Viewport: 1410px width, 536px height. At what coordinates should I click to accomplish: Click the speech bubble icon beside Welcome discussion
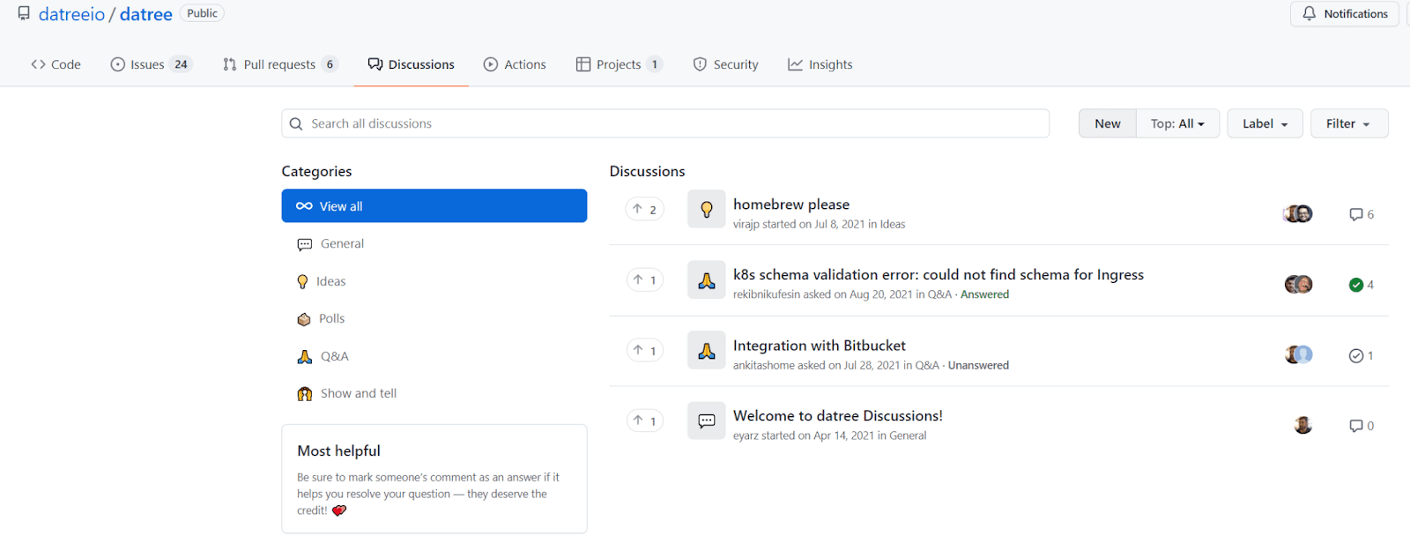[706, 421]
